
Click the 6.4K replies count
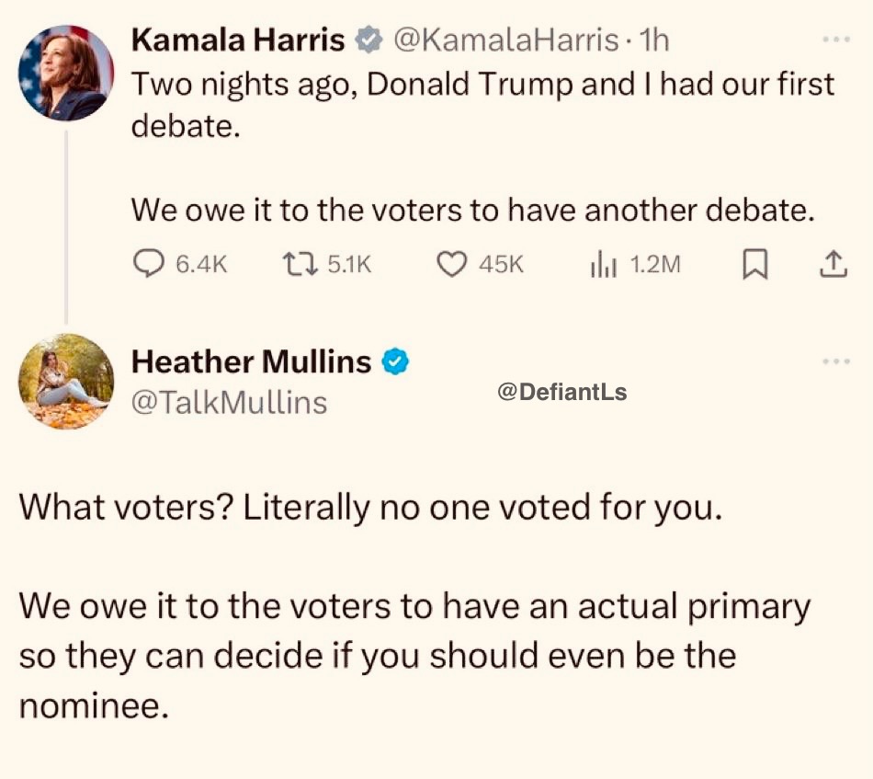point(200,265)
